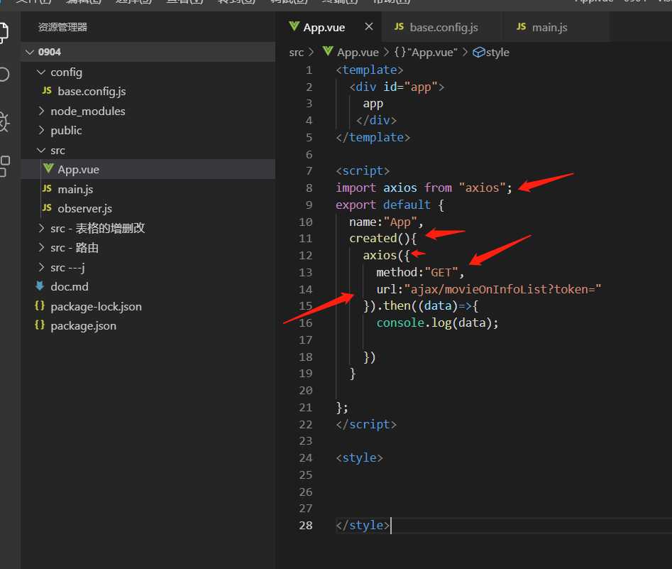Click the 'style' breadcrumb segment

coord(497,53)
